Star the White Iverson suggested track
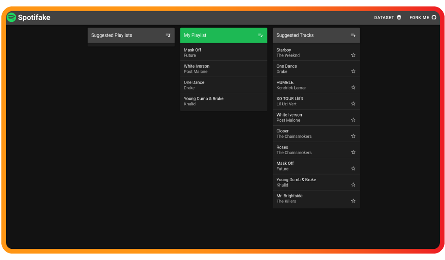 tap(353, 120)
